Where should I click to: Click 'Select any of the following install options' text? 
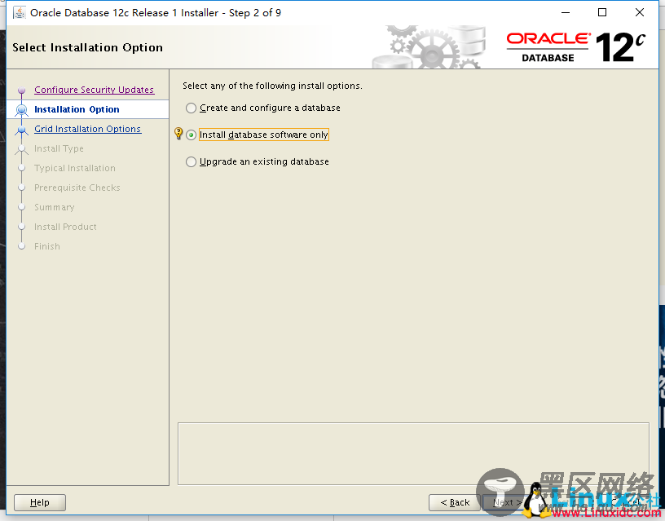pos(272,86)
